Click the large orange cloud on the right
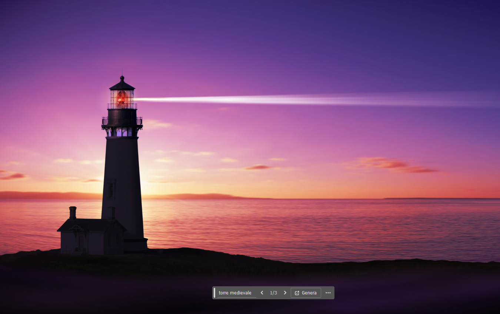The image size is (500, 314). (393, 164)
